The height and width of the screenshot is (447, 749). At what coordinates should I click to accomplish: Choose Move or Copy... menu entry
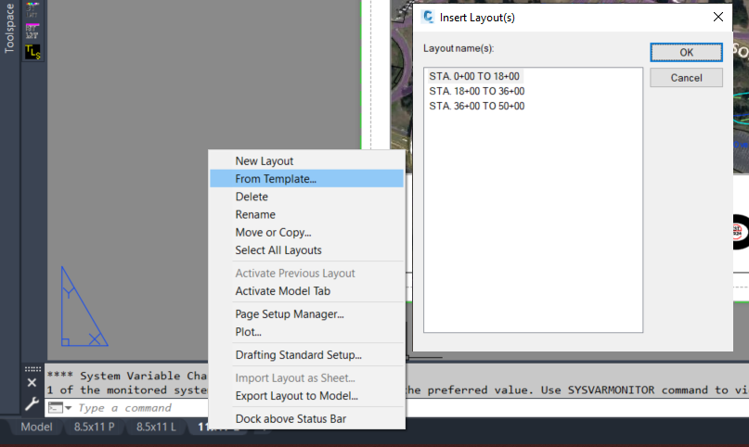point(306,233)
